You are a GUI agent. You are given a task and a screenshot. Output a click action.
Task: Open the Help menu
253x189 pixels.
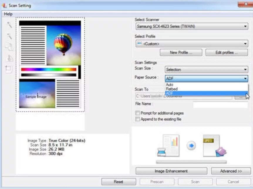(8, 14)
